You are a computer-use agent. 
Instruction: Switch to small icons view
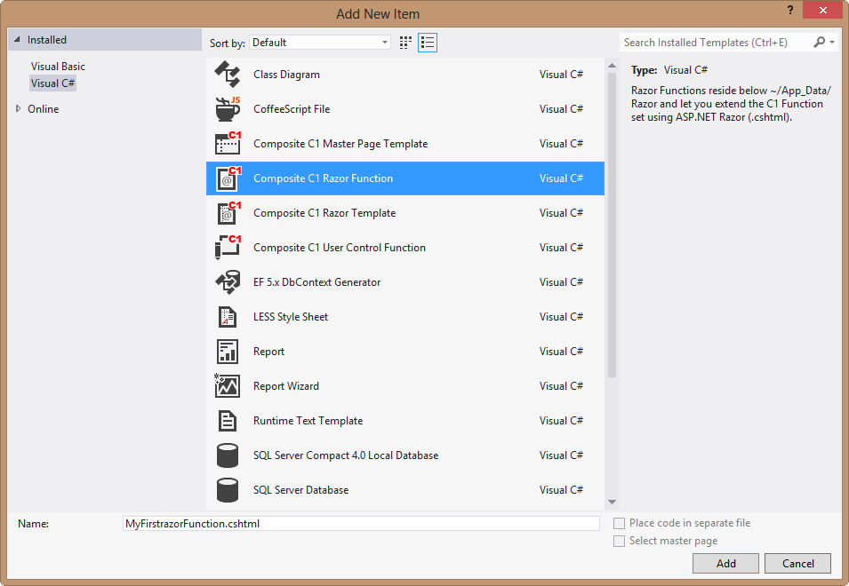pyautogui.click(x=406, y=43)
